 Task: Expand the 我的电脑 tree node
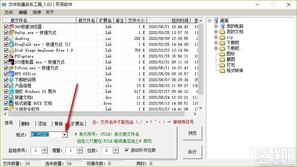pyautogui.click(x=216, y=26)
